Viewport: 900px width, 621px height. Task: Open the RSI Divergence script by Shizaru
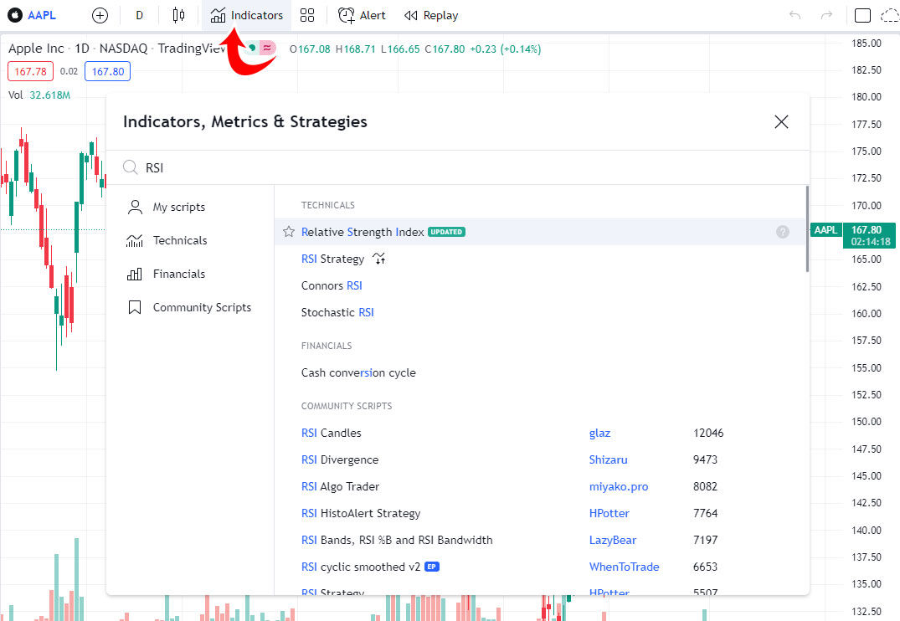click(x=339, y=459)
